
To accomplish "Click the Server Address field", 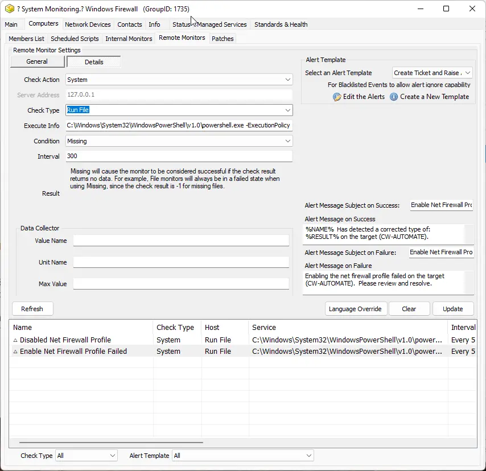I will pos(179,95).
